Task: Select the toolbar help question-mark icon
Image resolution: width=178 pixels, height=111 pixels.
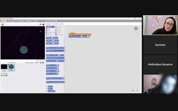Action: tap(56, 21)
